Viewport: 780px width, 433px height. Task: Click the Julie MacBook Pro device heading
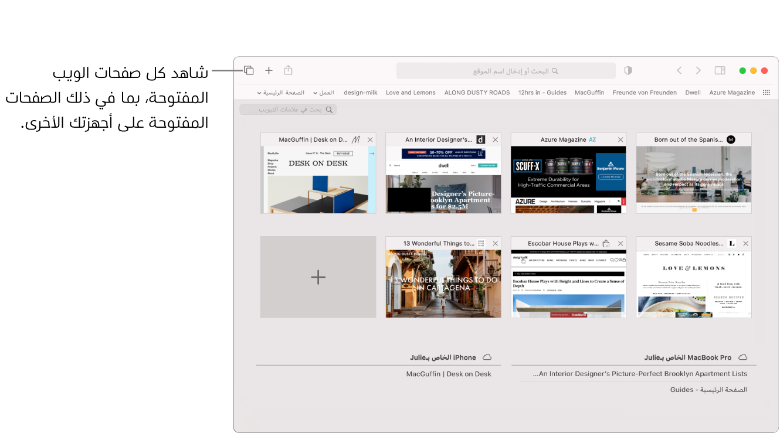pos(688,357)
